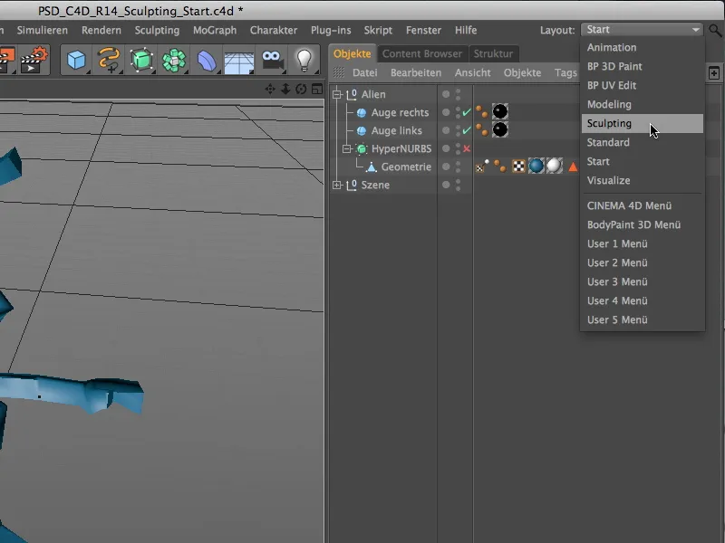This screenshot has width=725, height=543.
Task: Collapse the HyperNURBS tree branch
Action: pyautogui.click(x=346, y=148)
